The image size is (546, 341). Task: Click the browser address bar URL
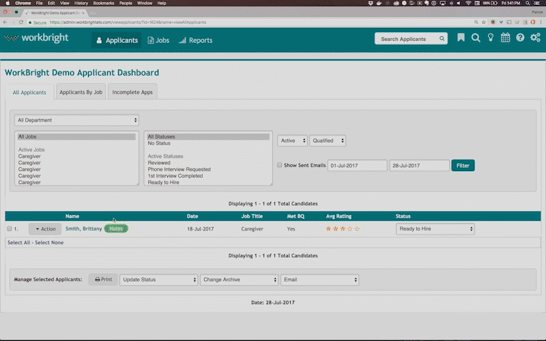click(x=128, y=23)
